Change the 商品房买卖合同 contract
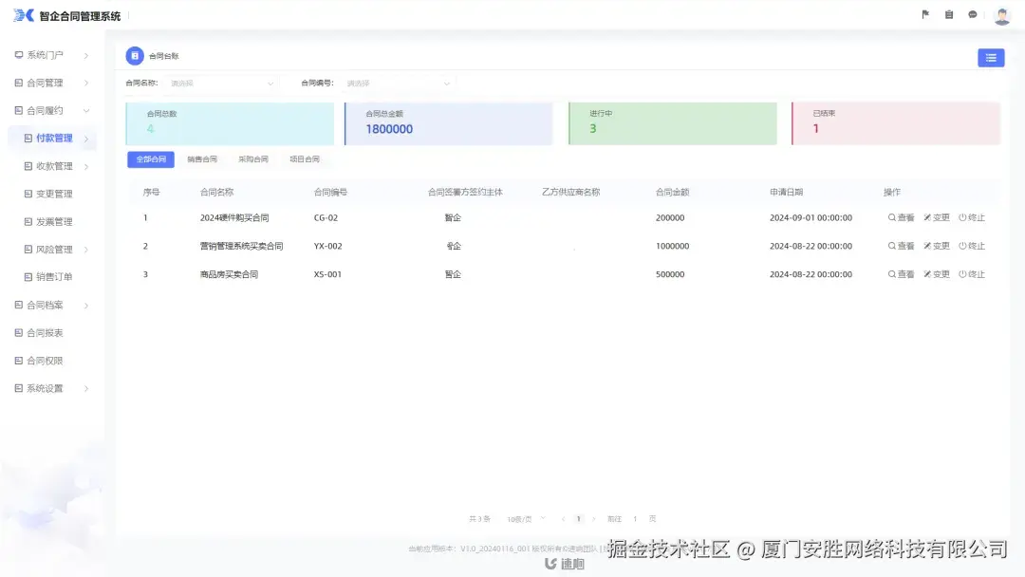The image size is (1025, 577). tap(936, 274)
